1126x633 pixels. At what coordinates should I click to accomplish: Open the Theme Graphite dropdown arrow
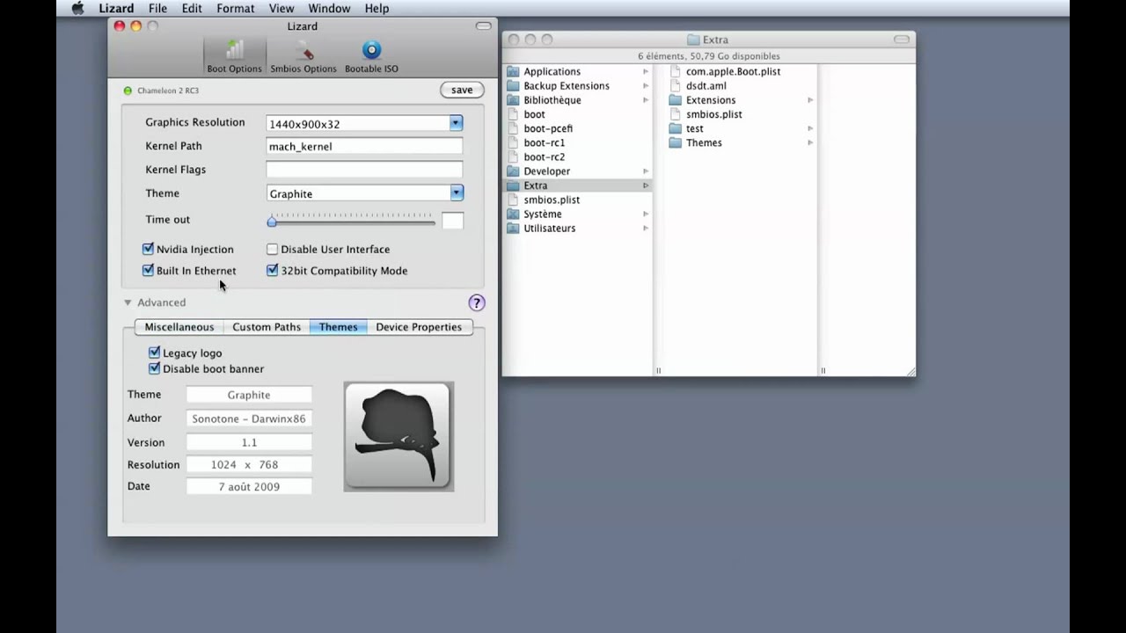pyautogui.click(x=456, y=193)
